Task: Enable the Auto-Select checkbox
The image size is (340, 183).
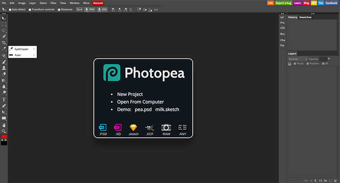Action: [10, 10]
